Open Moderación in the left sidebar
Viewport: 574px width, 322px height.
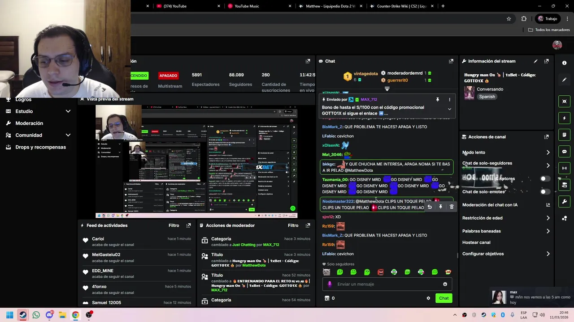[29, 123]
